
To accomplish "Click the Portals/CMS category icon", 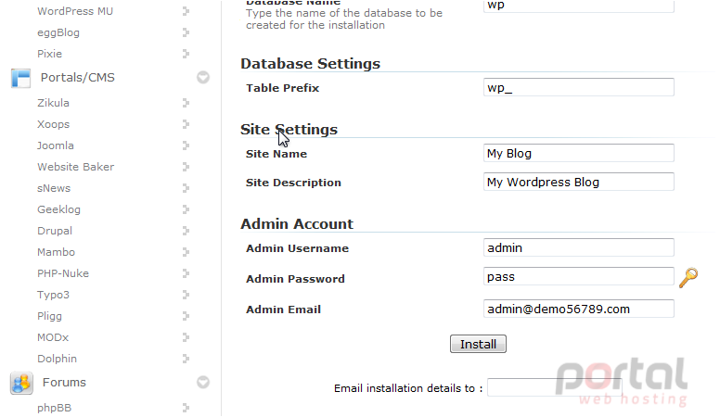I will [21, 78].
